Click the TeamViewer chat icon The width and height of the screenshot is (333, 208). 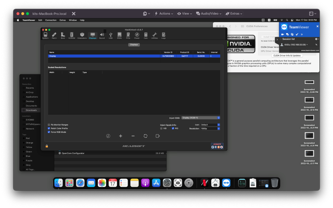tap(287, 34)
